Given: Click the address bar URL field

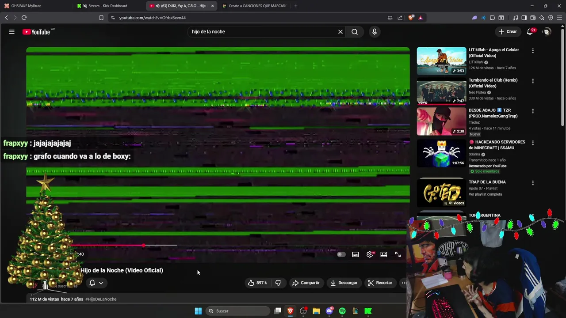Looking at the screenshot, I should tap(248, 18).
